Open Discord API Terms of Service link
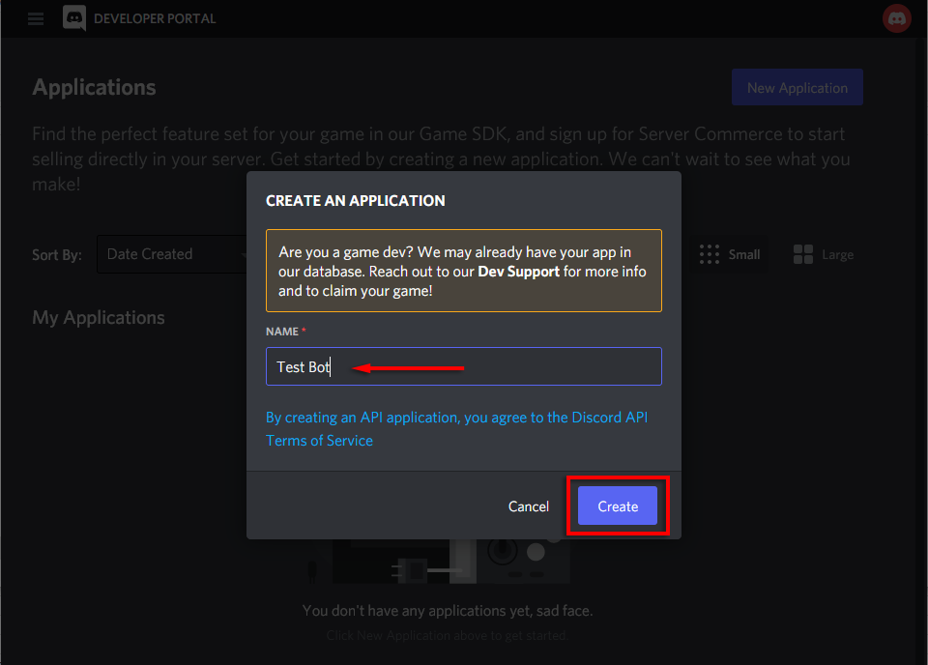 coord(456,428)
